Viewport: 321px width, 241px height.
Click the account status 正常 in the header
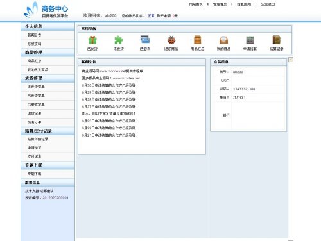click(151, 16)
